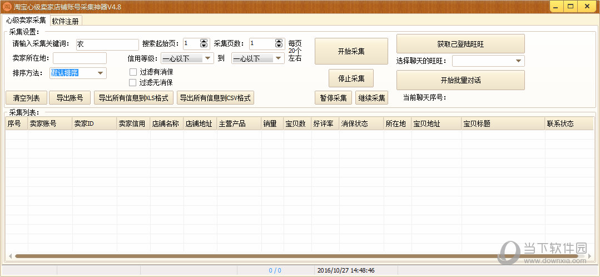
Task: Click the horizontal scrollbar thumb of the list
Action: coord(296,256)
